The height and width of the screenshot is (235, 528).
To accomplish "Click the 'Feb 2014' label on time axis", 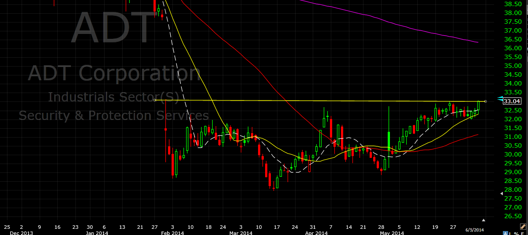I will pos(172,233).
